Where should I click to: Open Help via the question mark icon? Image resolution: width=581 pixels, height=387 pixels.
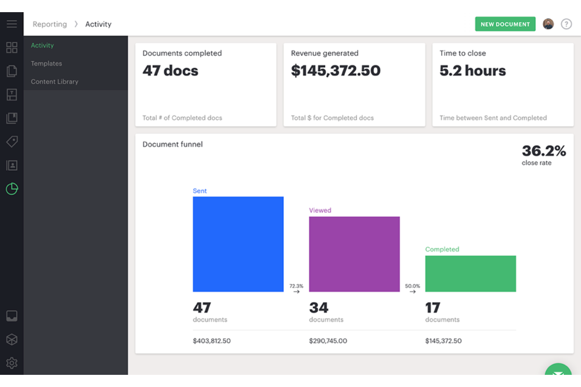point(566,24)
